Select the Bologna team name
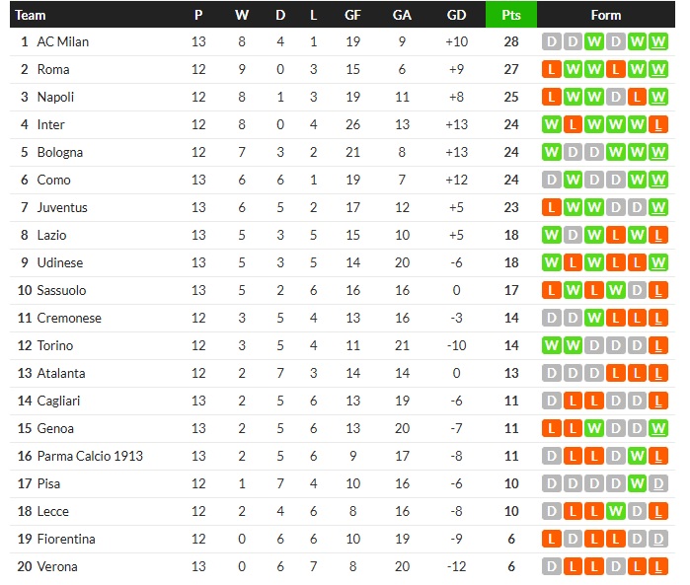Viewport: 690px width, 585px height. pos(60,152)
